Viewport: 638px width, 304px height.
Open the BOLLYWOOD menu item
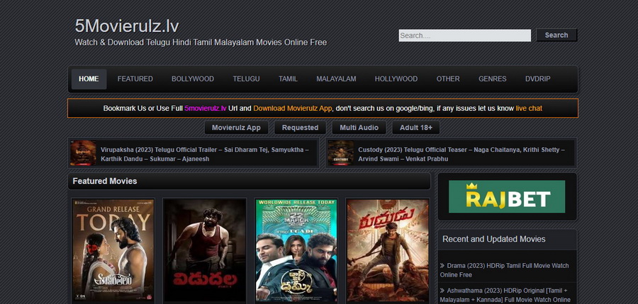(192, 78)
